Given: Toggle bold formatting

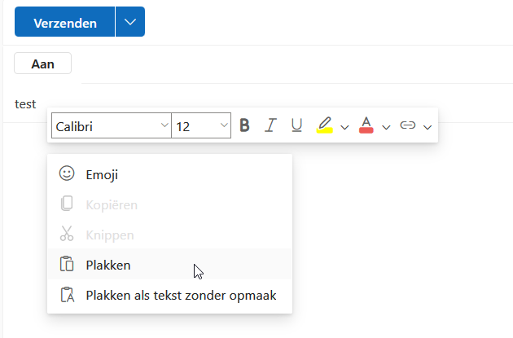Looking at the screenshot, I should coord(245,125).
